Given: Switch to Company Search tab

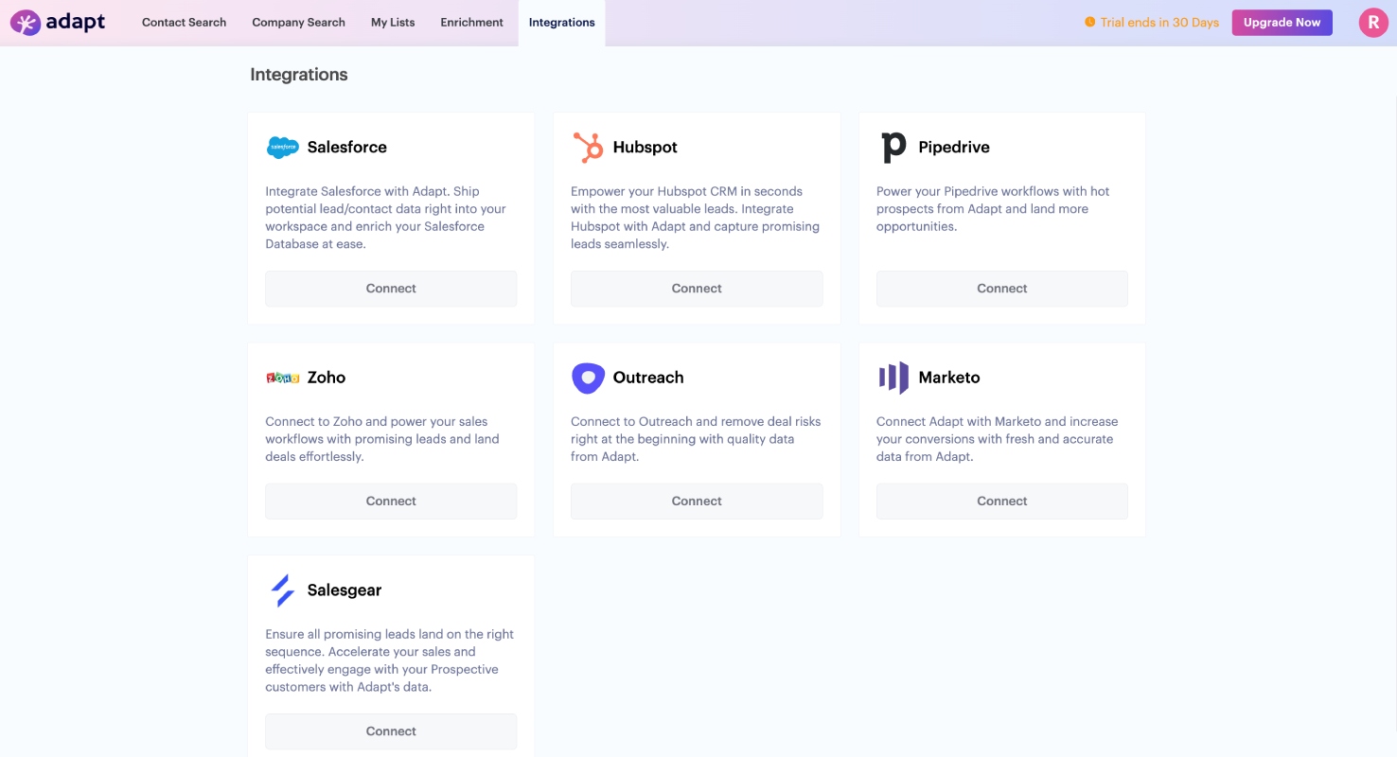Looking at the screenshot, I should click(298, 23).
